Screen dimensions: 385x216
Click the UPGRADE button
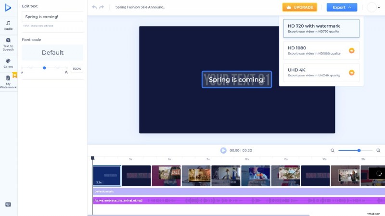click(x=299, y=7)
